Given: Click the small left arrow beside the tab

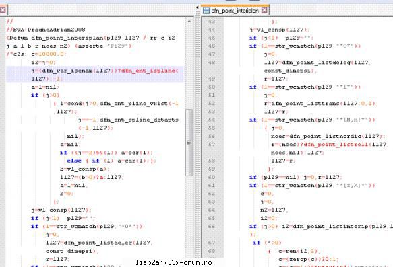Looking at the screenshot, I should click(198, 8).
